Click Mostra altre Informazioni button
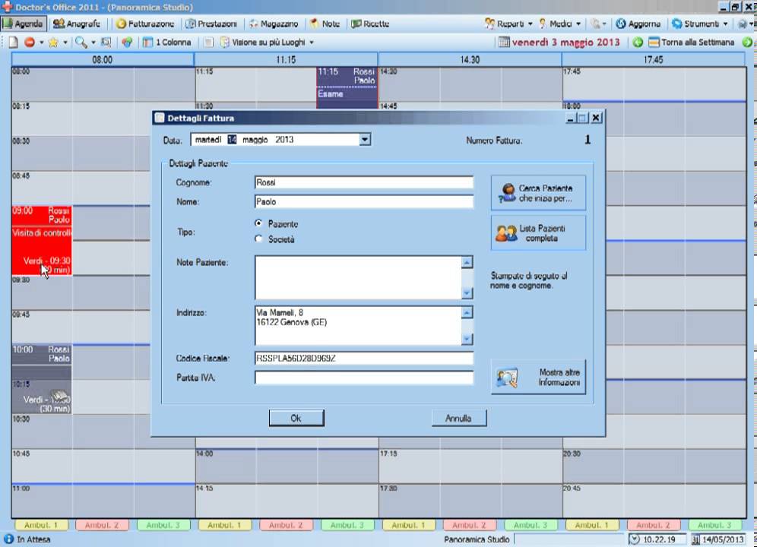The image size is (757, 547). point(538,377)
